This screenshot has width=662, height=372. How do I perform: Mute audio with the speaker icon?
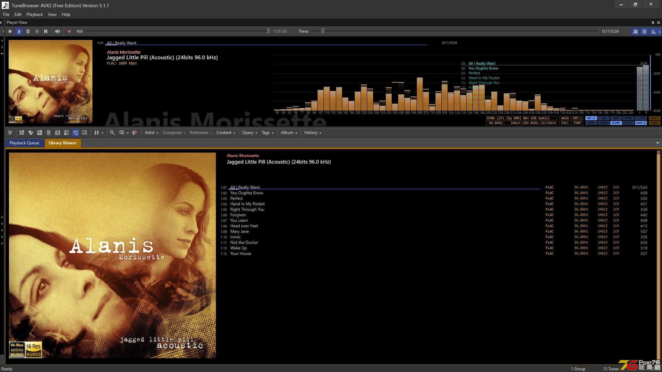point(58,31)
